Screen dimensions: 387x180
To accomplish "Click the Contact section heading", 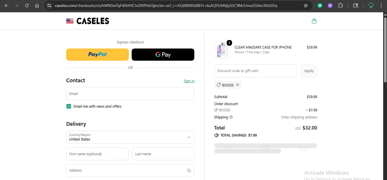I will coord(76,80).
